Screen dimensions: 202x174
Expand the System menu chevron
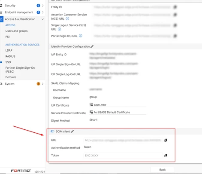pos(43,84)
